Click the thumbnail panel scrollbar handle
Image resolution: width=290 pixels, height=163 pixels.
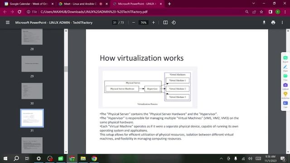click(66, 69)
